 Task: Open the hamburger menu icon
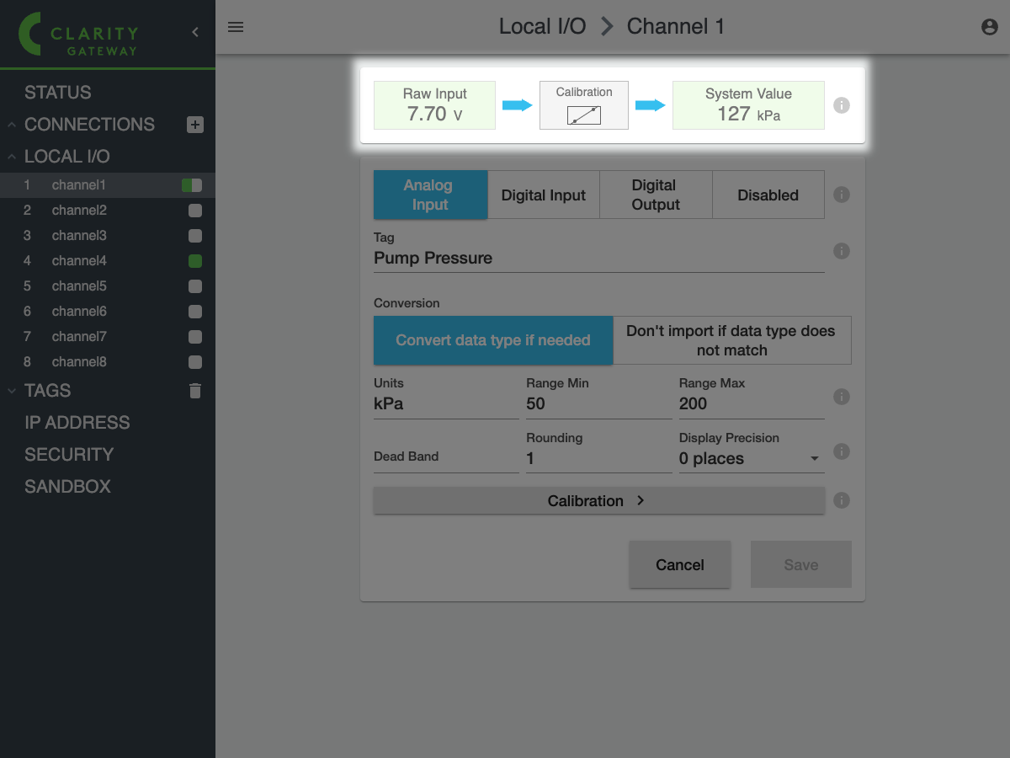tap(236, 27)
